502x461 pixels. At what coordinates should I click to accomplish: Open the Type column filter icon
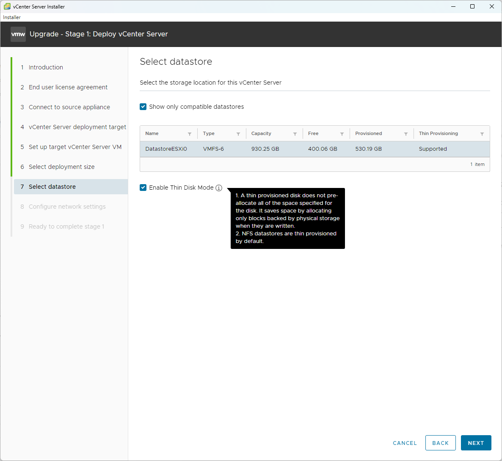[238, 133]
